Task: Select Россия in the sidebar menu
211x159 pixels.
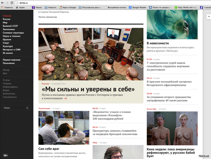Action: (x=7, y=19)
